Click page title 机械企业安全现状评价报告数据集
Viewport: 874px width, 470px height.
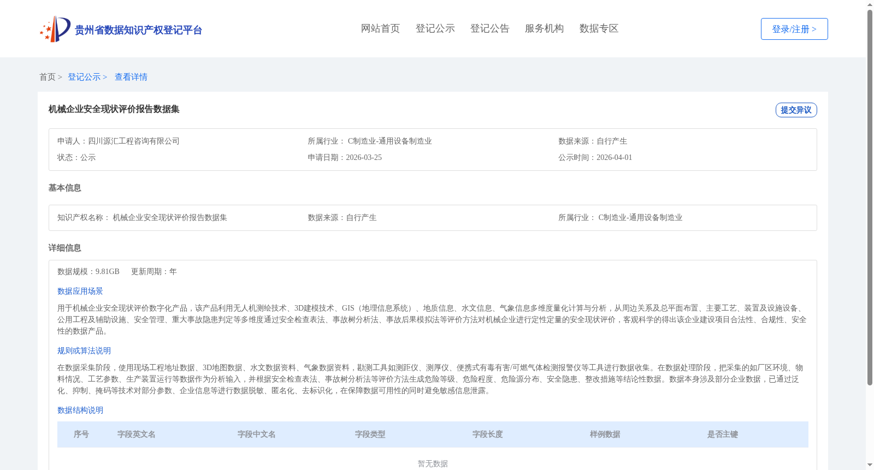[x=114, y=109]
